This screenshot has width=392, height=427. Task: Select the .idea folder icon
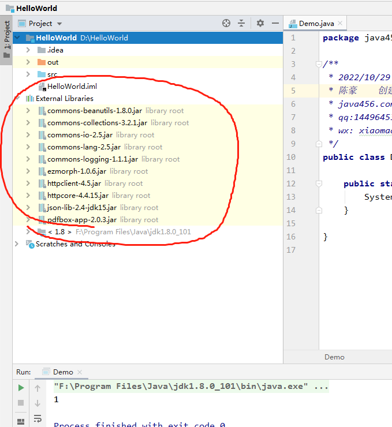[42, 50]
